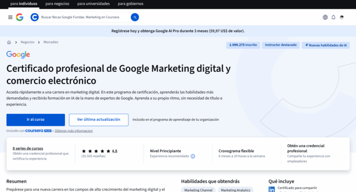
Task: Open the user profile avatar
Action: [x=342, y=17]
